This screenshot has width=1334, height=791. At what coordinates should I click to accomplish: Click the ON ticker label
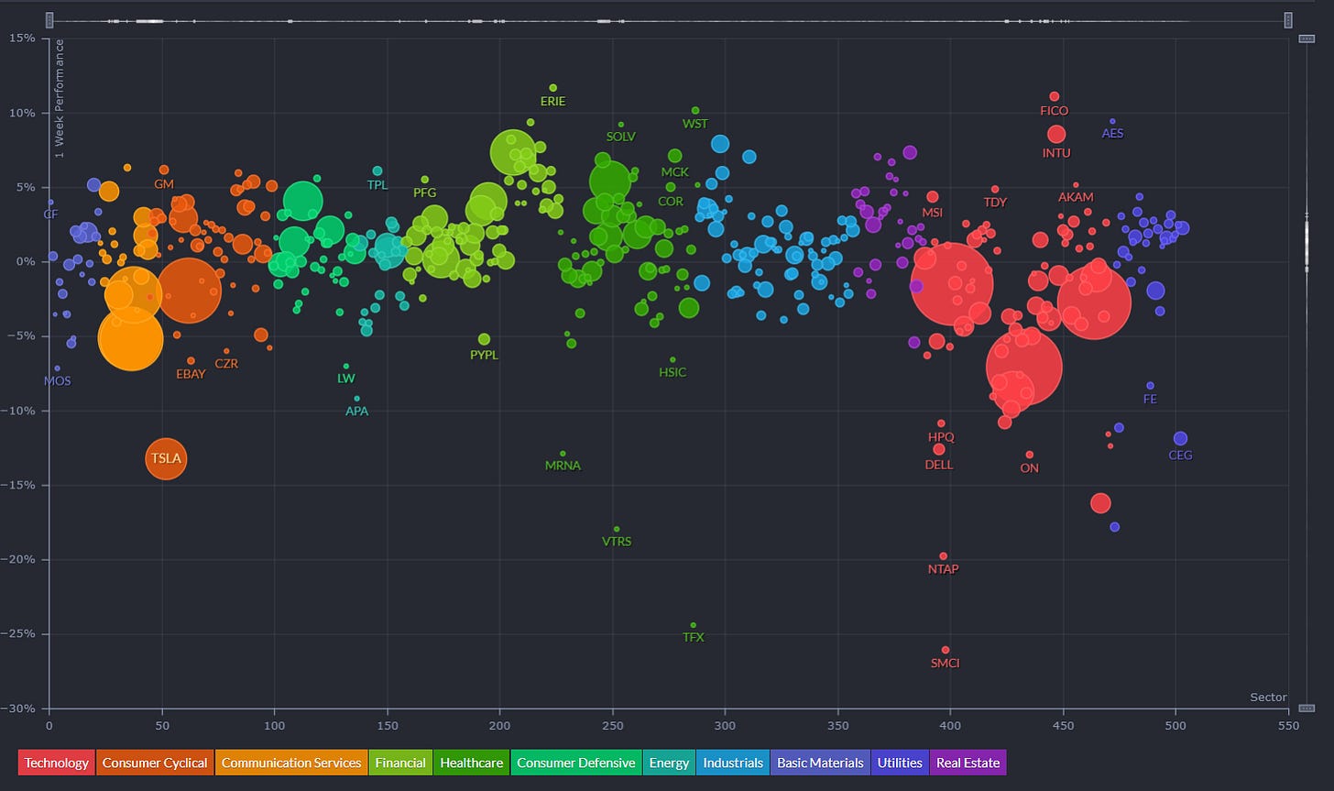pos(1029,468)
